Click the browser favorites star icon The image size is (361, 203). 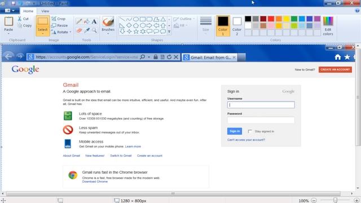(x=347, y=57)
